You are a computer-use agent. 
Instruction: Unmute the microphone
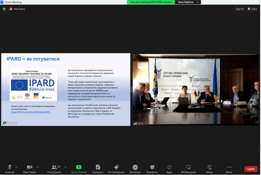point(10,169)
